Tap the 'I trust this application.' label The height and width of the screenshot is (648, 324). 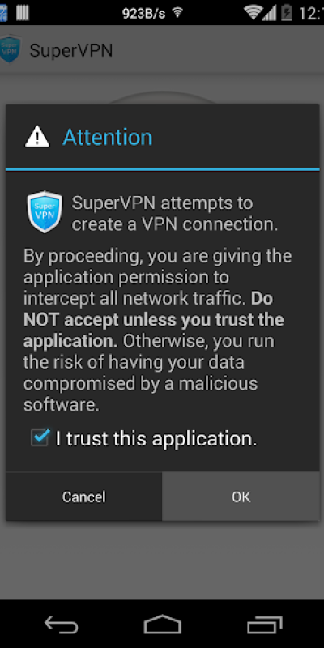tap(156, 438)
